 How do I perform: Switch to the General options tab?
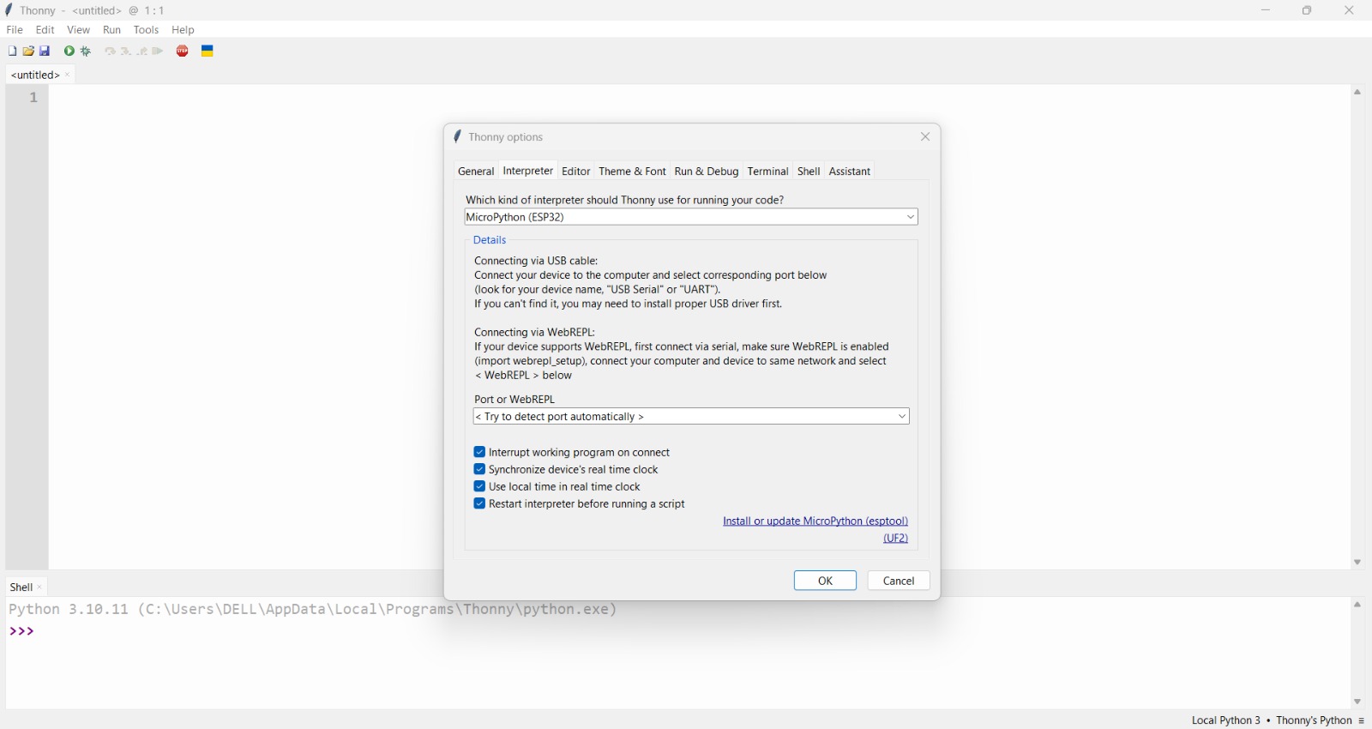[476, 172]
